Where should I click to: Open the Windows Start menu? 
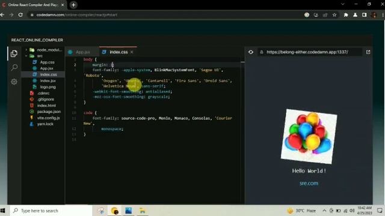point(2,211)
